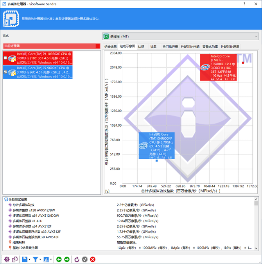Click the copy results icon
Screen dimensions: 262x264
(x=15, y=259)
